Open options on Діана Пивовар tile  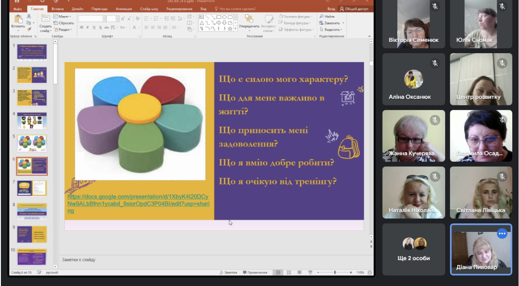[x=502, y=233]
